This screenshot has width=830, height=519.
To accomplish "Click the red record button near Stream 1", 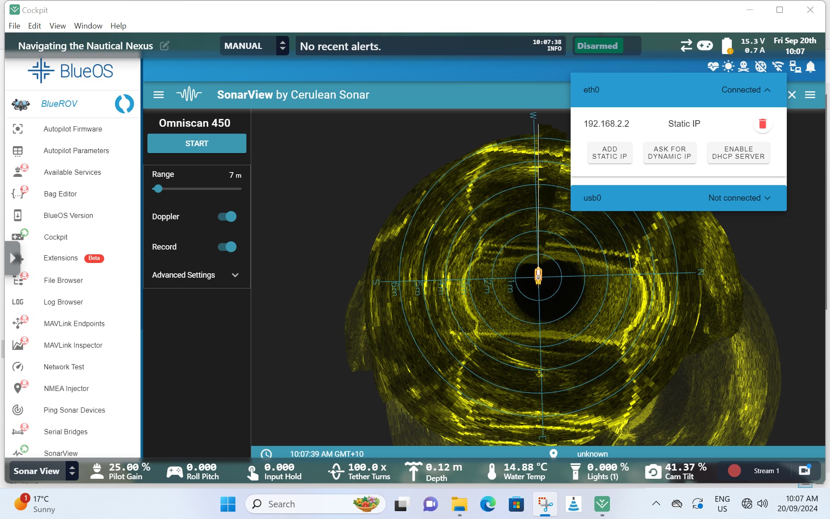I will click(x=734, y=471).
